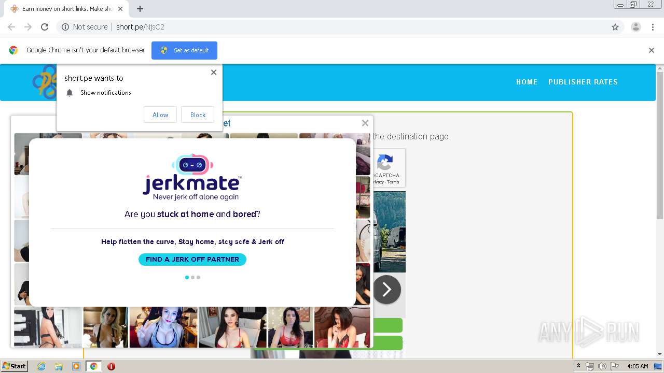664x373 pixels.
Task: Close the notification permission prompt
Action: 214,73
